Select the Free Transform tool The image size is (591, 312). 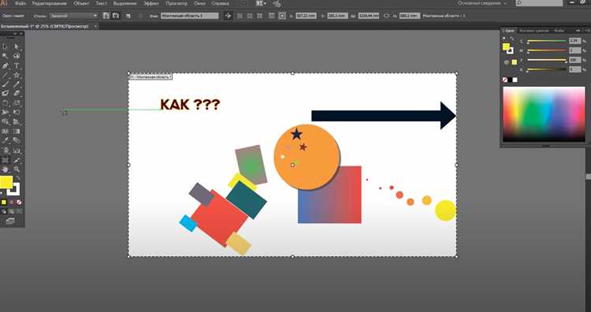(x=17, y=113)
